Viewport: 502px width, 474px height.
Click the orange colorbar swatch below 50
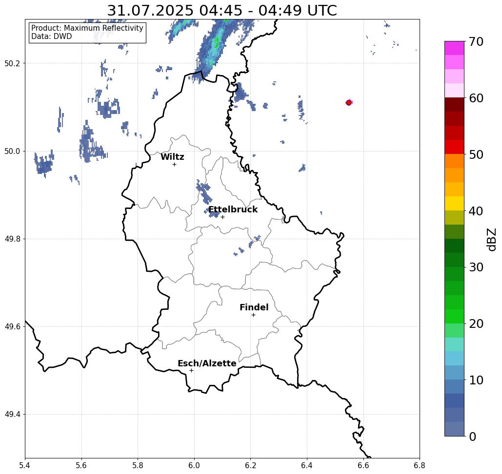pyautogui.click(x=454, y=161)
